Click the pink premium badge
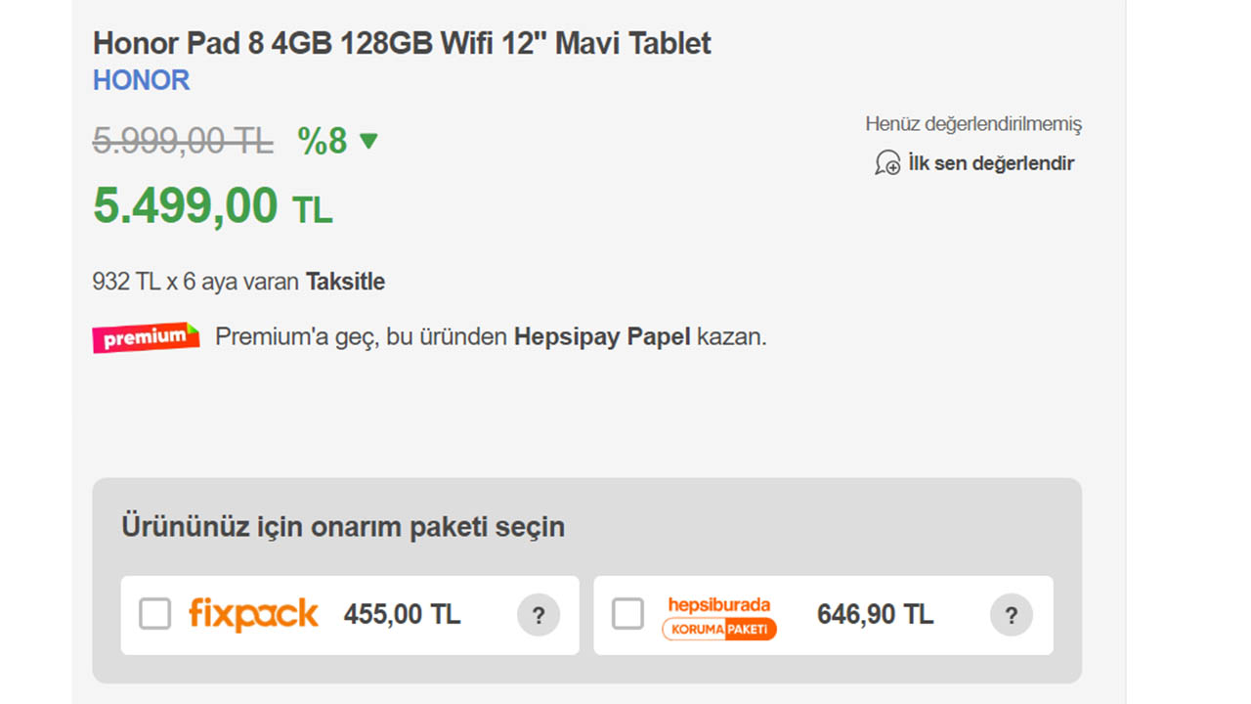The width and height of the screenshot is (1251, 704). click(146, 337)
